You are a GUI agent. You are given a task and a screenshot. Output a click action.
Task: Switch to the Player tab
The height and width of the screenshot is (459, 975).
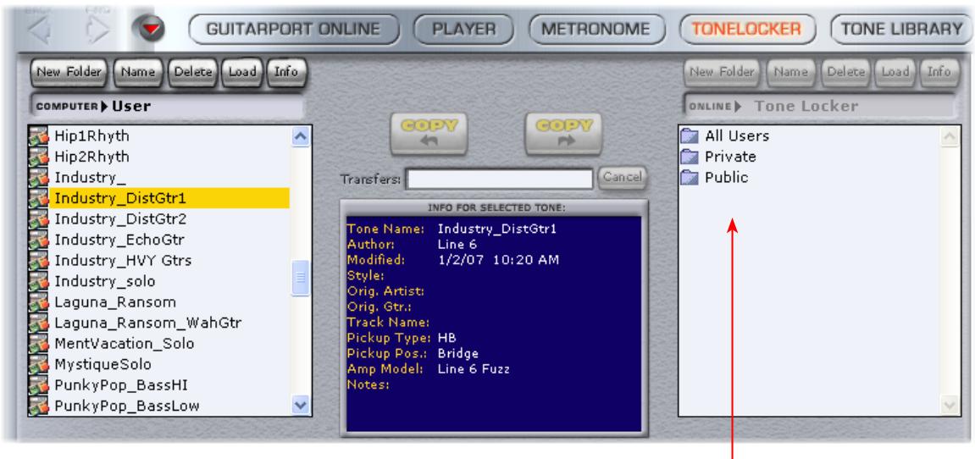click(464, 30)
